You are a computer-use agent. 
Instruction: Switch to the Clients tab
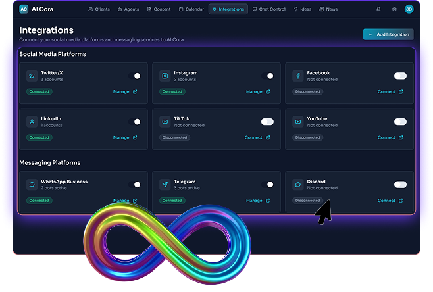[x=99, y=9]
